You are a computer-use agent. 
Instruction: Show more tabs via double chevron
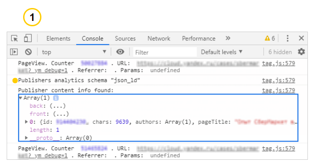click(x=228, y=38)
